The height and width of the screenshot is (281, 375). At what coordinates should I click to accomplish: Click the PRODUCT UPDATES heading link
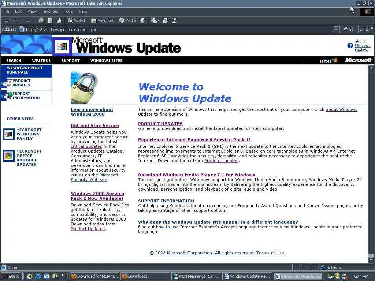click(160, 124)
